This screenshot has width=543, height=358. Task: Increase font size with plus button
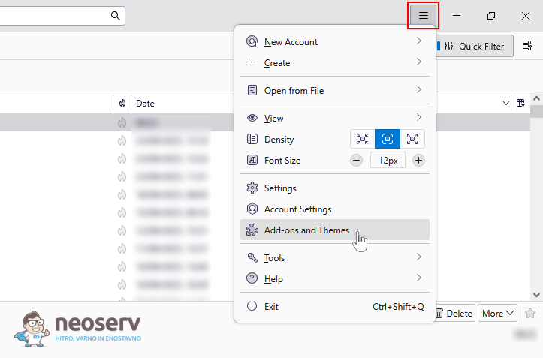[x=418, y=160]
